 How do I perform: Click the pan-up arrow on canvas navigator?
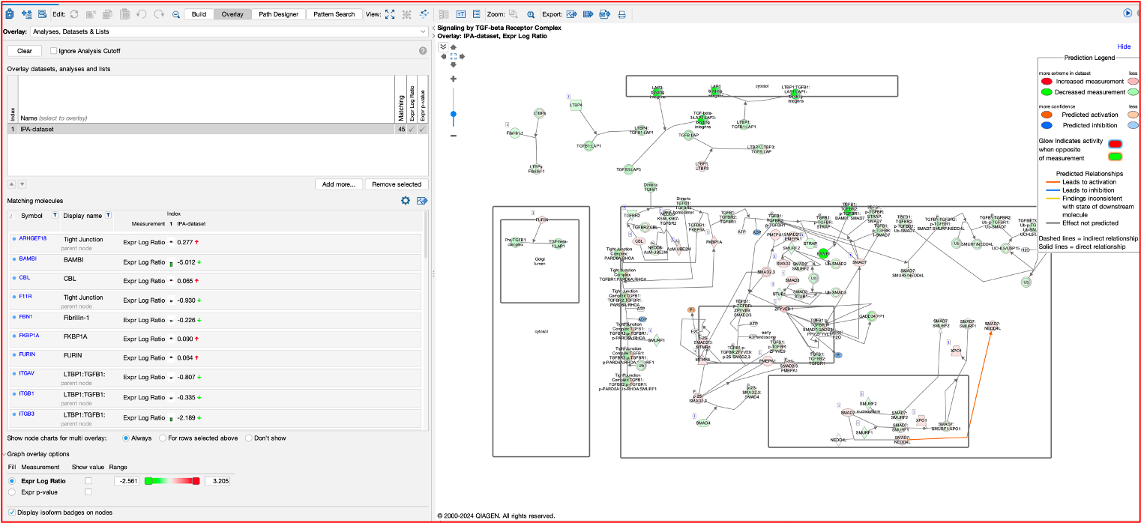(454, 47)
